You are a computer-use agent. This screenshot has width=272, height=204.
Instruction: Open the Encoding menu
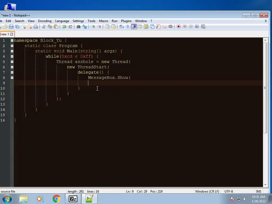pos(45,21)
